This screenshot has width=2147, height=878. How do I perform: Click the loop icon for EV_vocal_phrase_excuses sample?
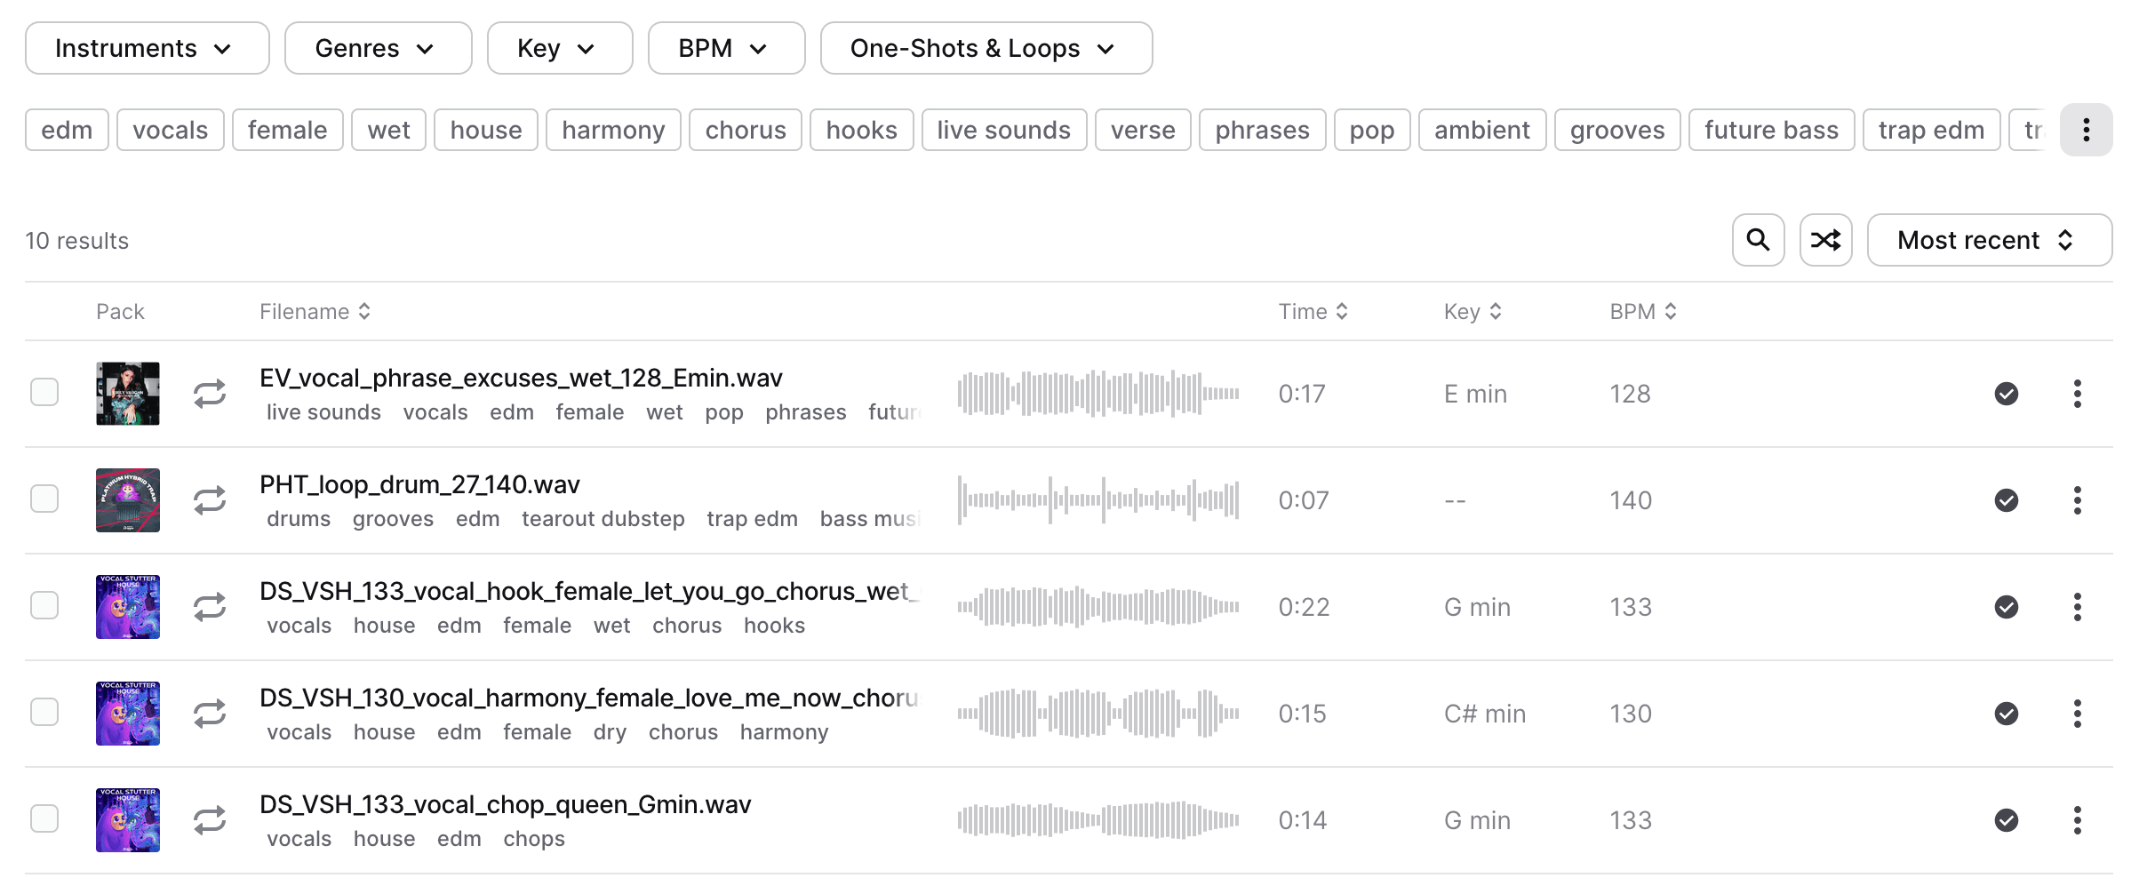[210, 394]
